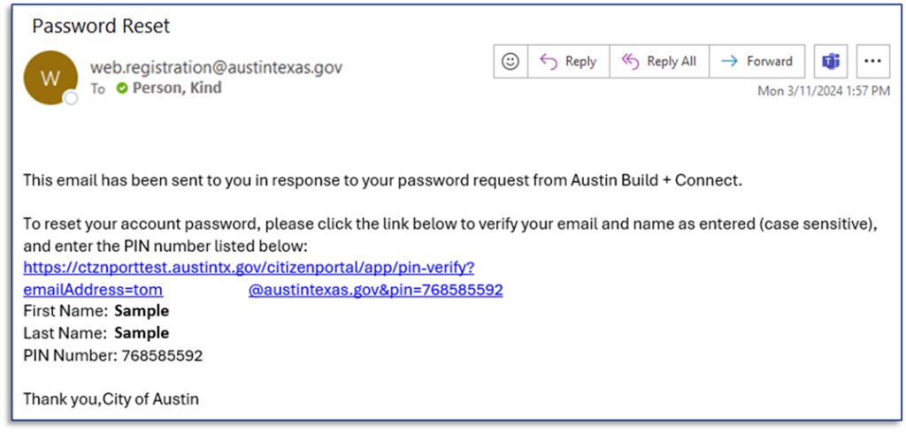
Task: Open the more actions ellipsis menu
Action: 872,62
